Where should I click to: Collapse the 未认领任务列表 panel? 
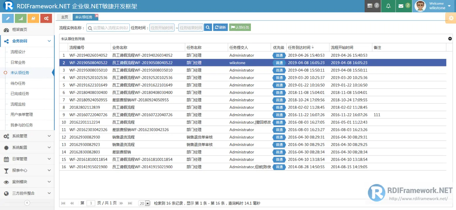coord(450,39)
